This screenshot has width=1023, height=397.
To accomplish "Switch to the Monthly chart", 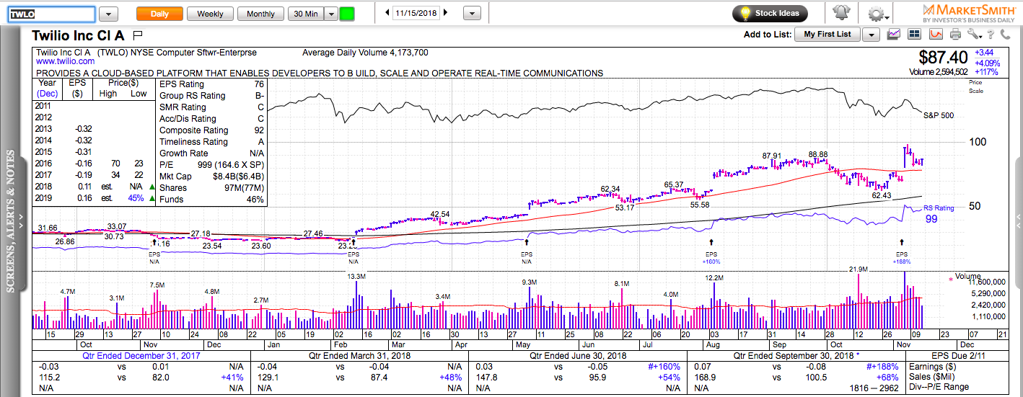I will pyautogui.click(x=260, y=14).
